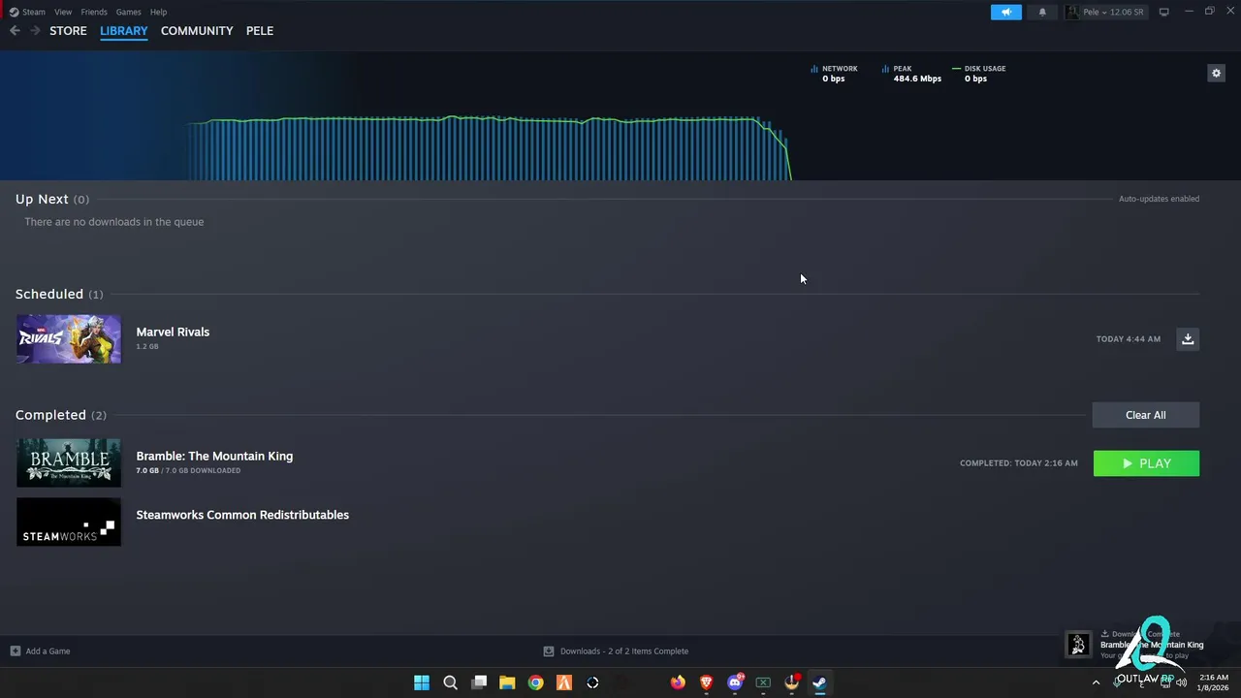Click the PEAK 484.6 Mbps stat

(911, 74)
